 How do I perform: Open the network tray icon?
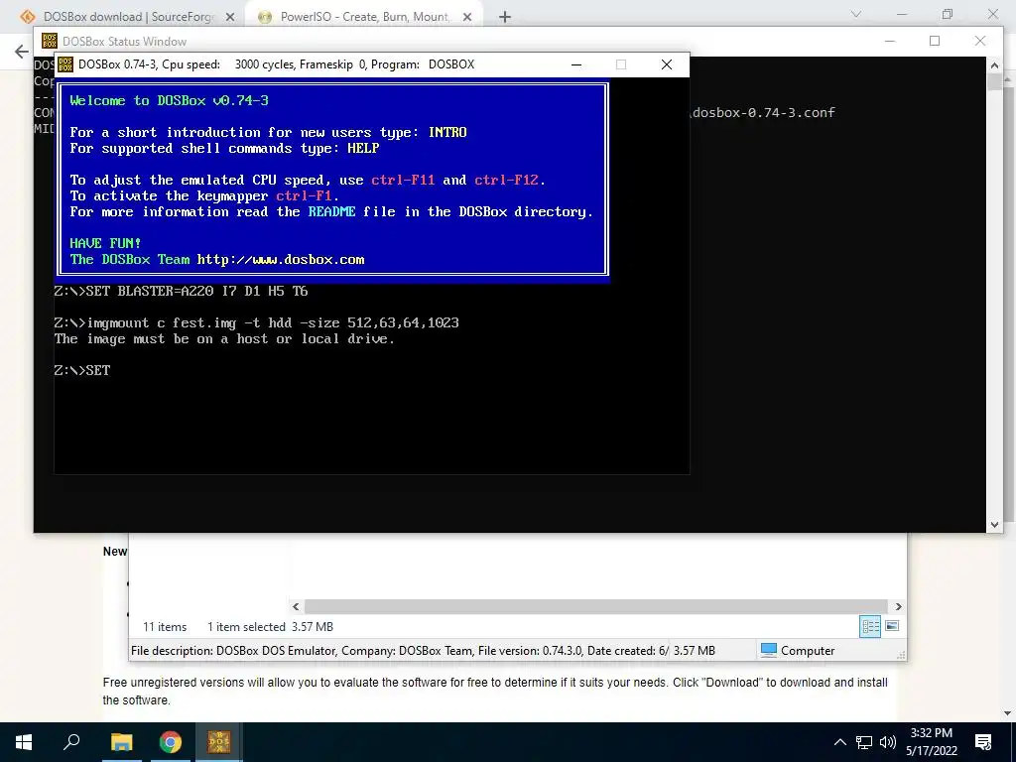pos(864,742)
